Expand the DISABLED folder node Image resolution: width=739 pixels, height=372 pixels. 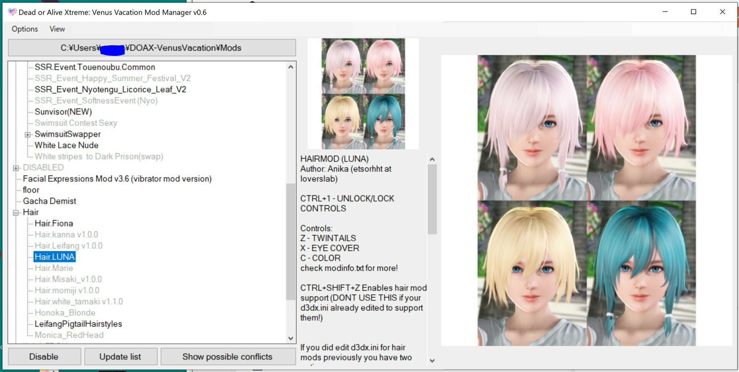click(15, 168)
